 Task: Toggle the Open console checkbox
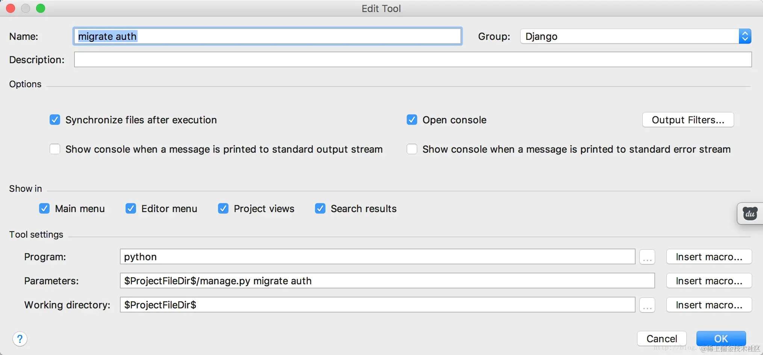click(x=412, y=120)
